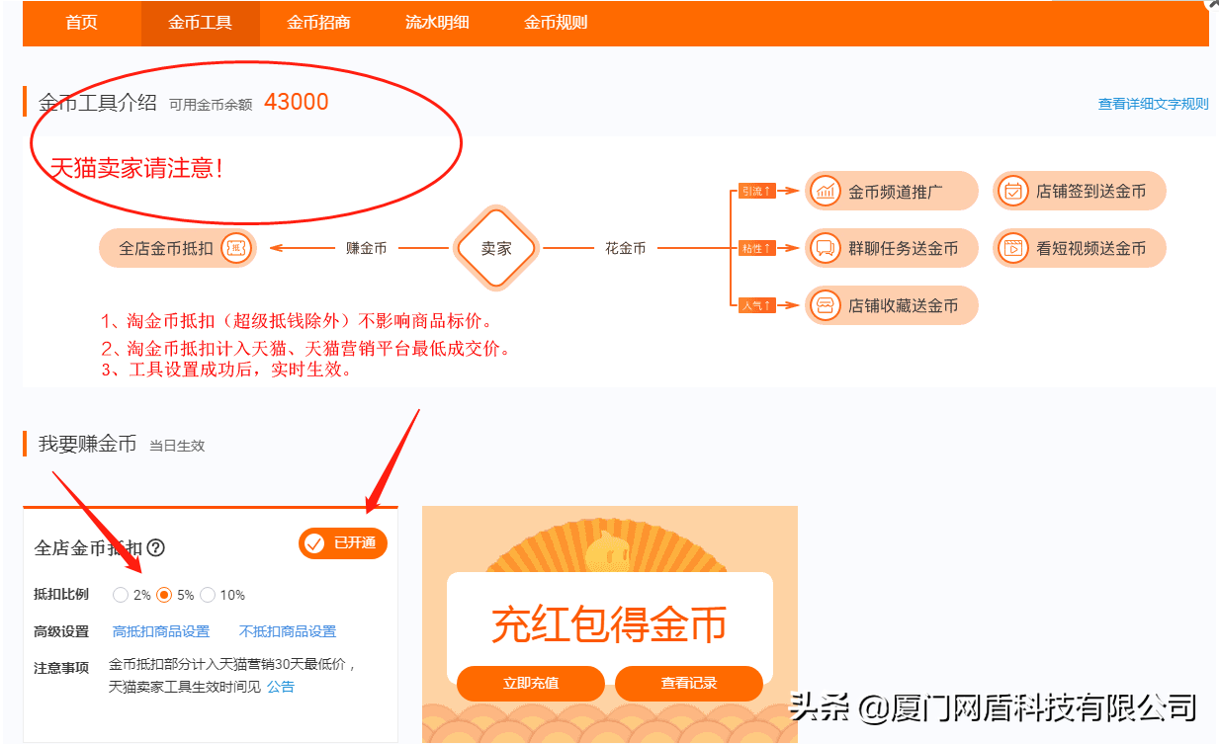The height and width of the screenshot is (744, 1219).
Task: Open 店铺签到送金币
Action: click(x=1080, y=191)
